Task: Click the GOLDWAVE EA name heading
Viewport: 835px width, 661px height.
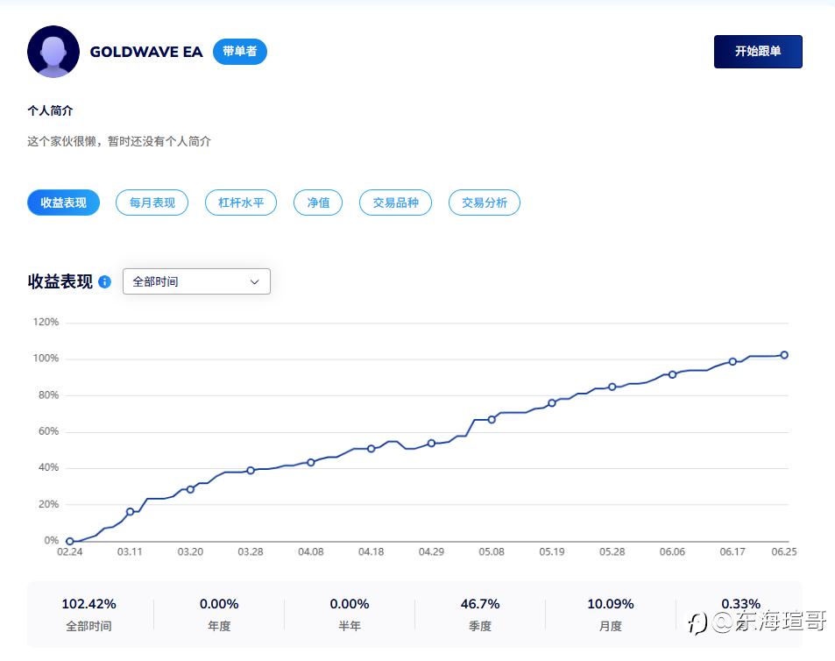Action: pos(146,52)
